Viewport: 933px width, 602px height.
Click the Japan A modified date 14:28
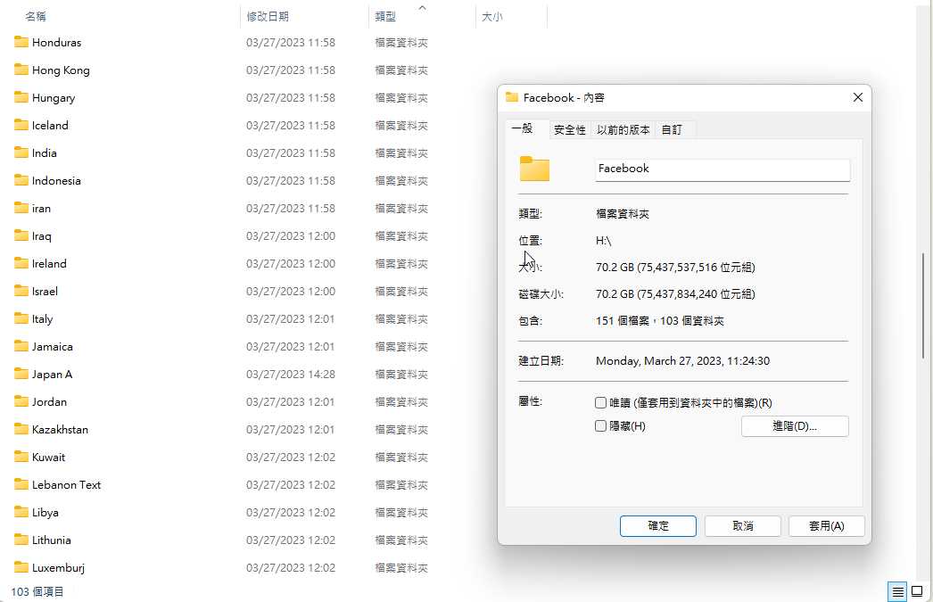pos(291,375)
